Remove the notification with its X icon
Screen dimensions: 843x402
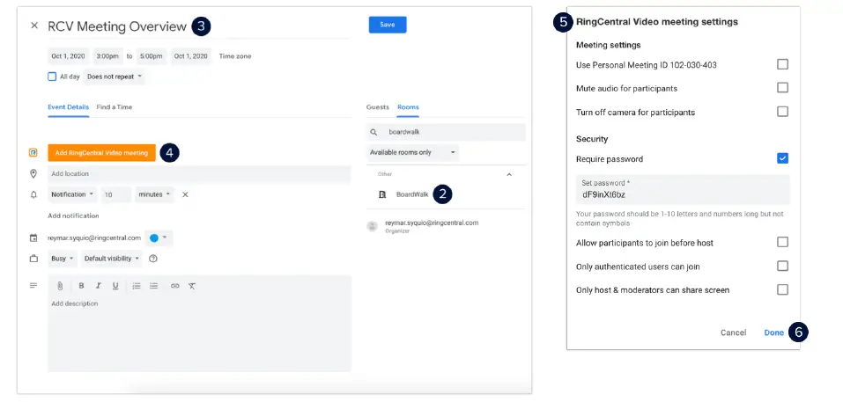click(x=185, y=194)
